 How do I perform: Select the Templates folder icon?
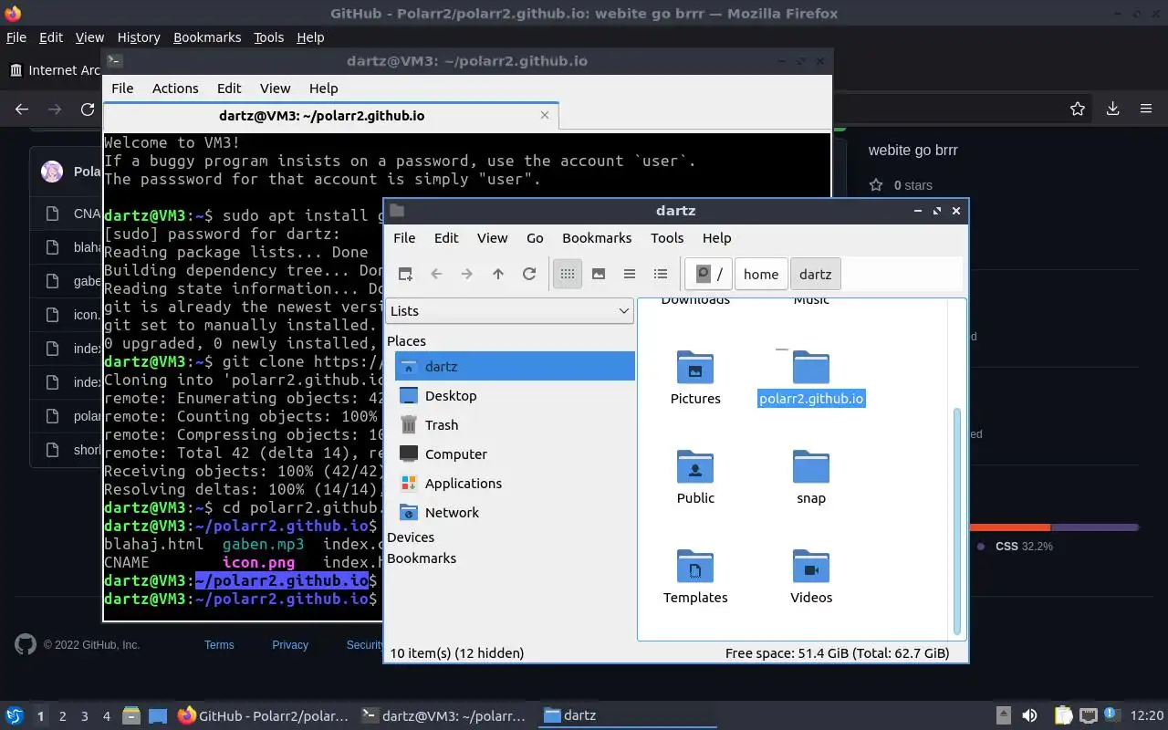tap(695, 567)
